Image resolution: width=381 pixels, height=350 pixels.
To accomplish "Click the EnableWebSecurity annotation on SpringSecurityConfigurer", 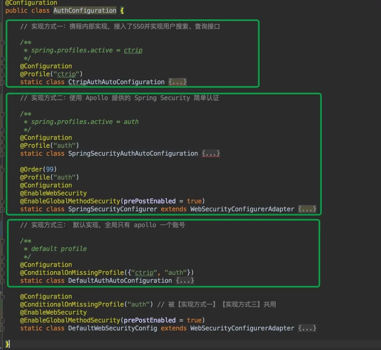I will coord(53,193).
